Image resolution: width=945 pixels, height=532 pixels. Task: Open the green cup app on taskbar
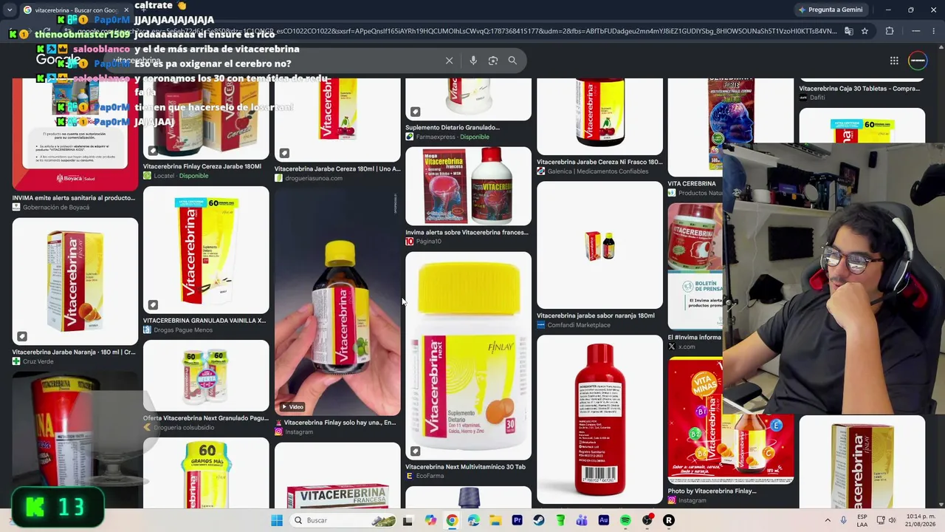click(x=560, y=520)
